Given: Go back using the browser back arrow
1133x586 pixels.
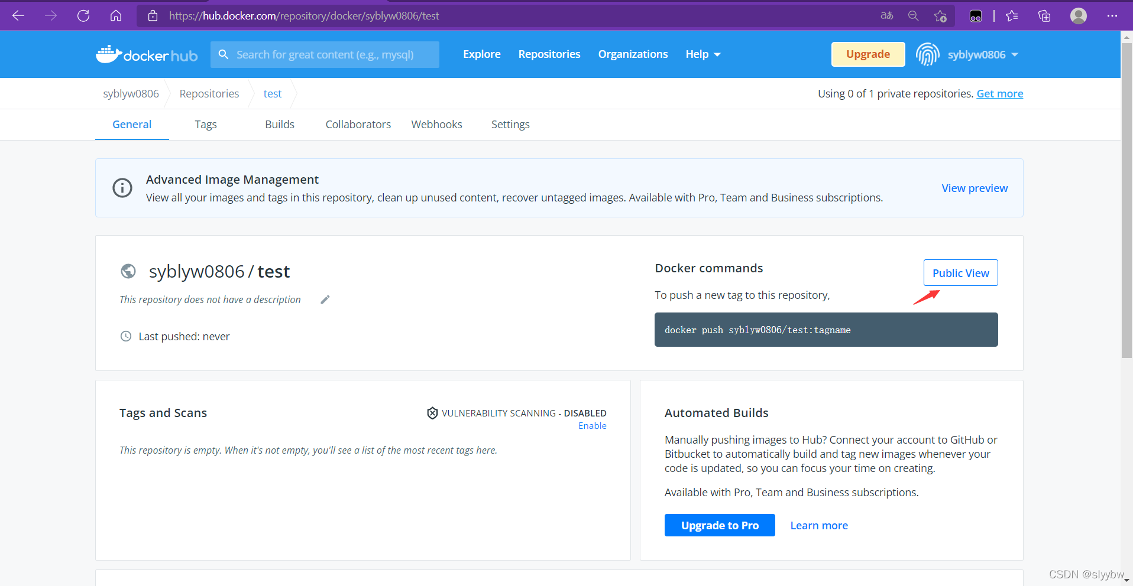Looking at the screenshot, I should [18, 16].
